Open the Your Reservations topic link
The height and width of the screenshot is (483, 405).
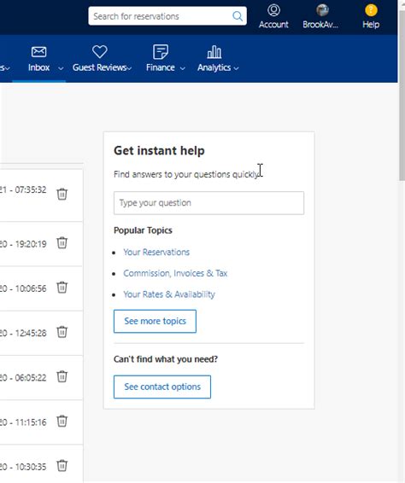156,252
